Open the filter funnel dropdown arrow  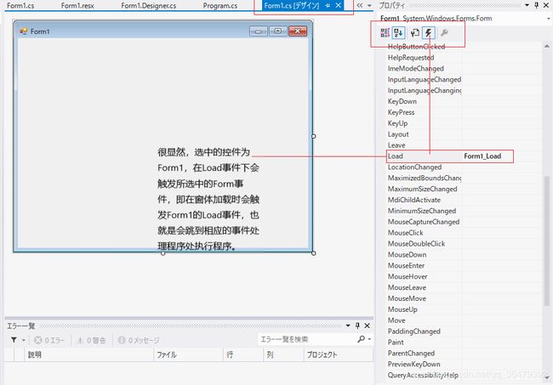(x=24, y=340)
